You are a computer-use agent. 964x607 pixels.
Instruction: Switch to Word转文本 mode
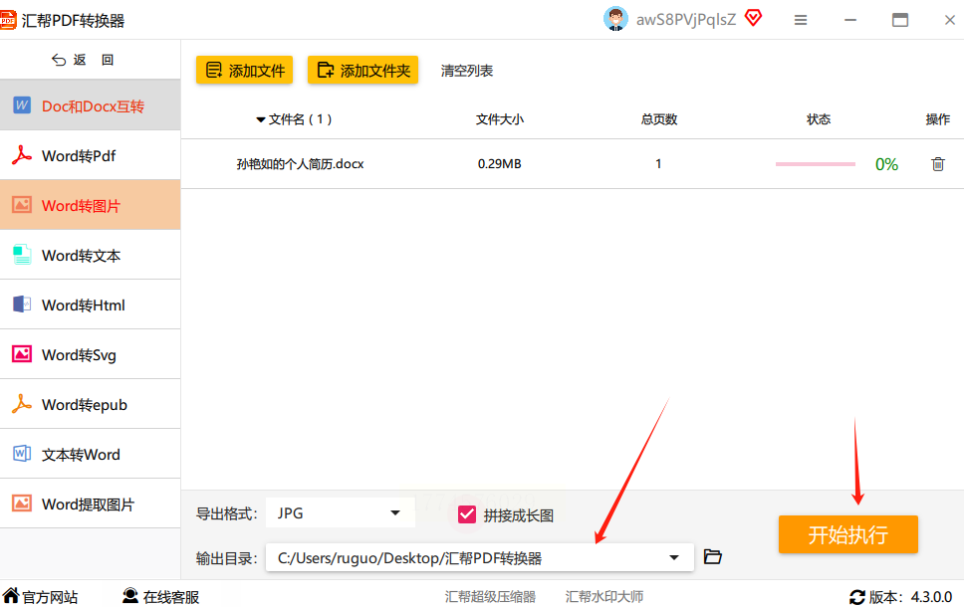tap(91, 255)
